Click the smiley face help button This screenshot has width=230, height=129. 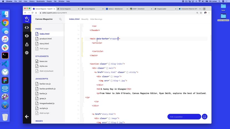205,117
